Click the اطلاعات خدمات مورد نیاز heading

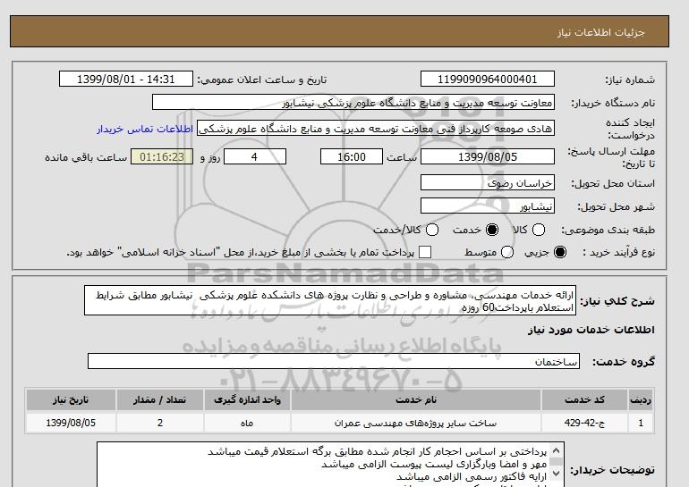(x=591, y=330)
